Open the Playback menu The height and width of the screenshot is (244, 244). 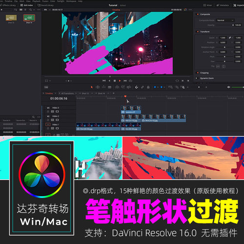(37, 1)
